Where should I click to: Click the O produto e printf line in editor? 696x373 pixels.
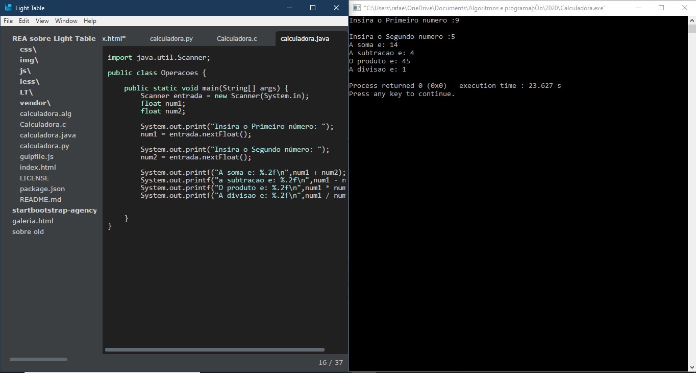pyautogui.click(x=243, y=188)
